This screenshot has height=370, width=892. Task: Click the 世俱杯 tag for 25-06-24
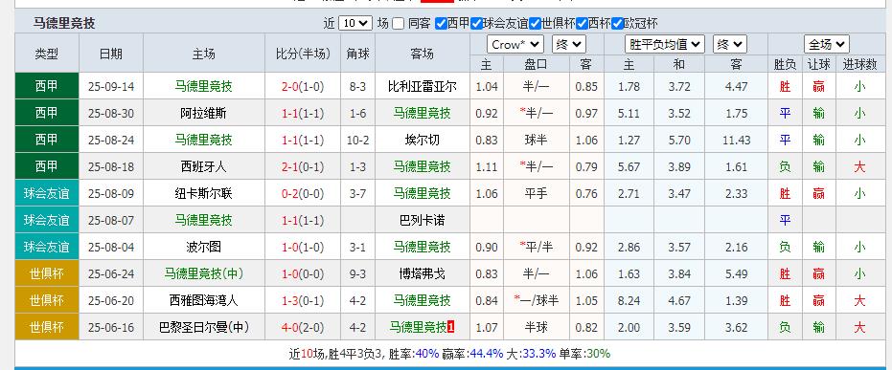[x=47, y=274]
